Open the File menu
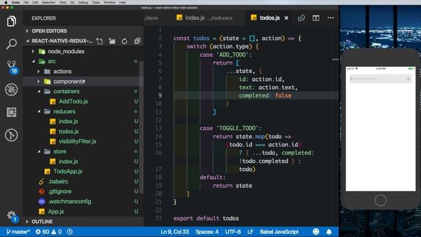The width and height of the screenshot is (421, 237). click(26, 3)
